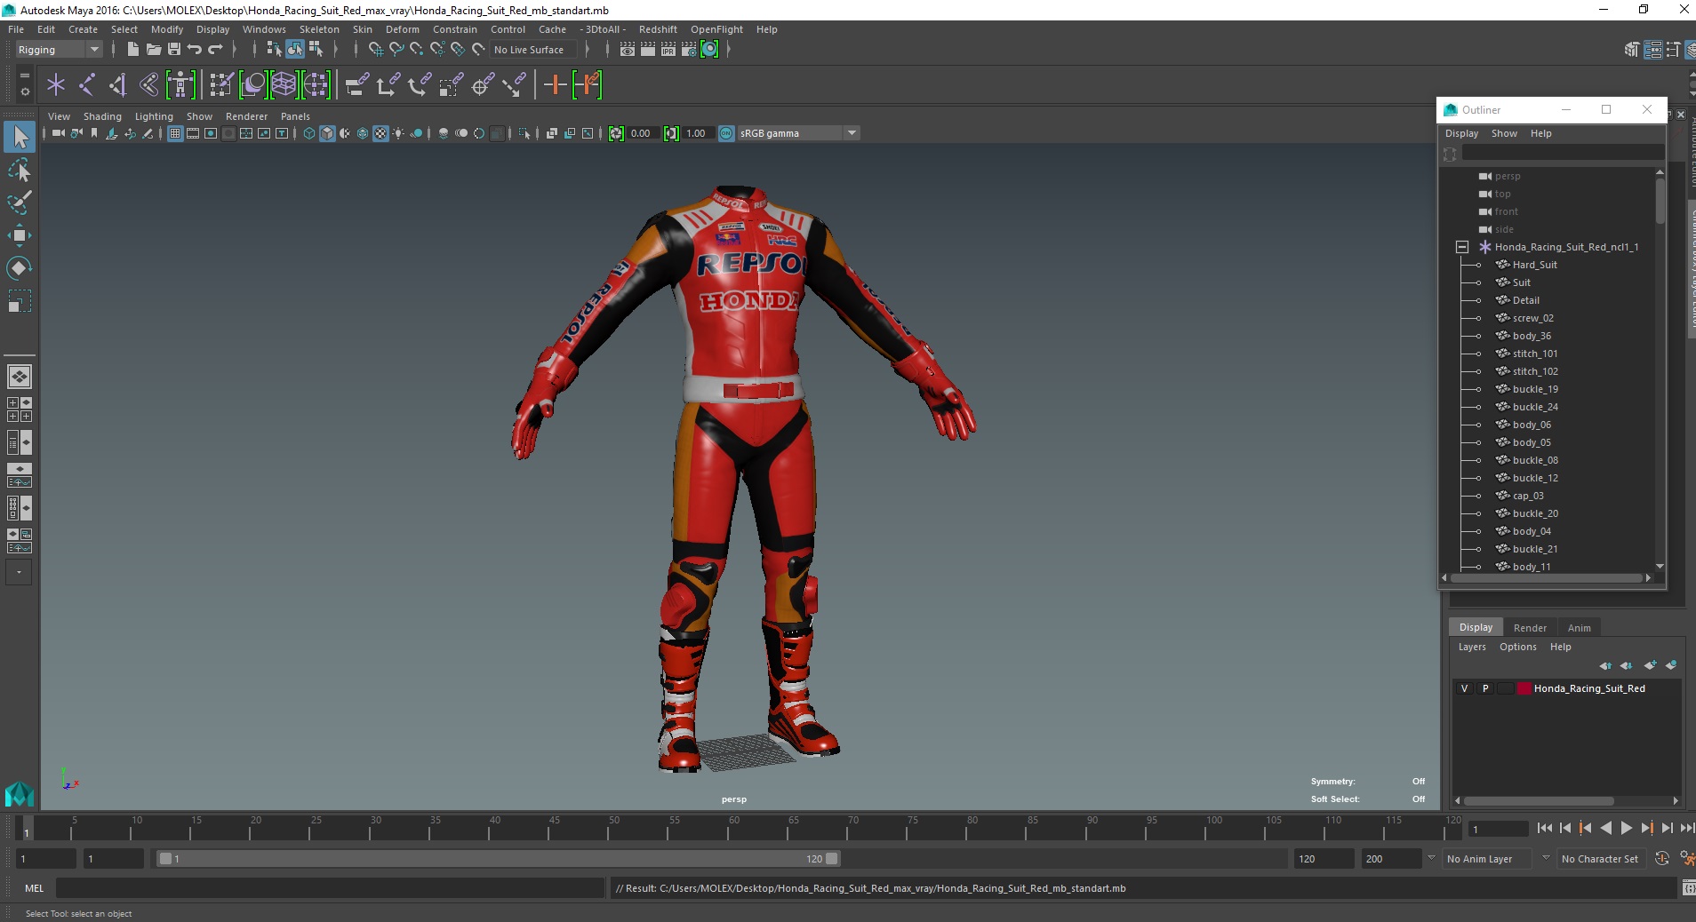Toggle V visibility of Honda_Racing_Suit_Red layer
The image size is (1696, 922).
(x=1464, y=688)
